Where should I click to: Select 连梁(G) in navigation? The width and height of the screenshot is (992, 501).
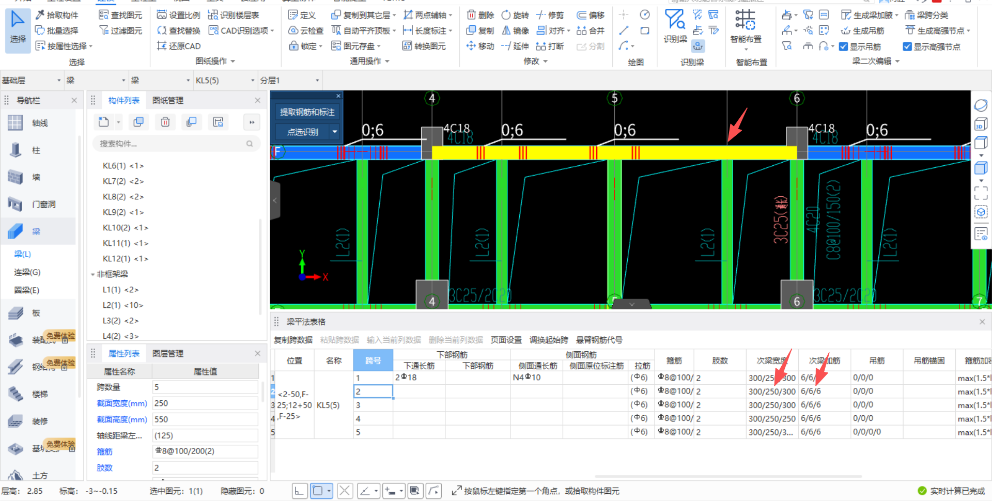coord(27,272)
